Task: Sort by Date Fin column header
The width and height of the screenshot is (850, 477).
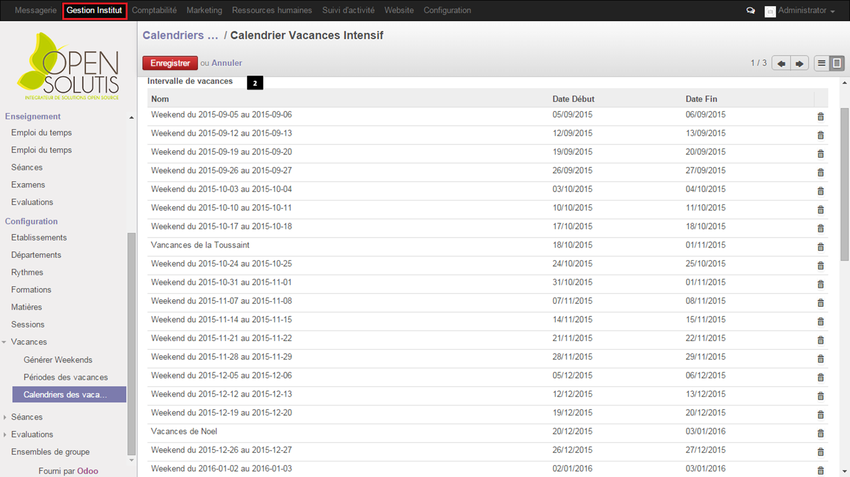Action: point(701,99)
